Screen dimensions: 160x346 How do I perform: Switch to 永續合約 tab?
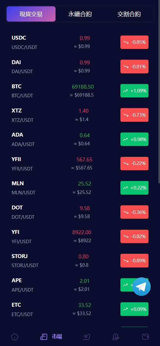[x=80, y=14]
